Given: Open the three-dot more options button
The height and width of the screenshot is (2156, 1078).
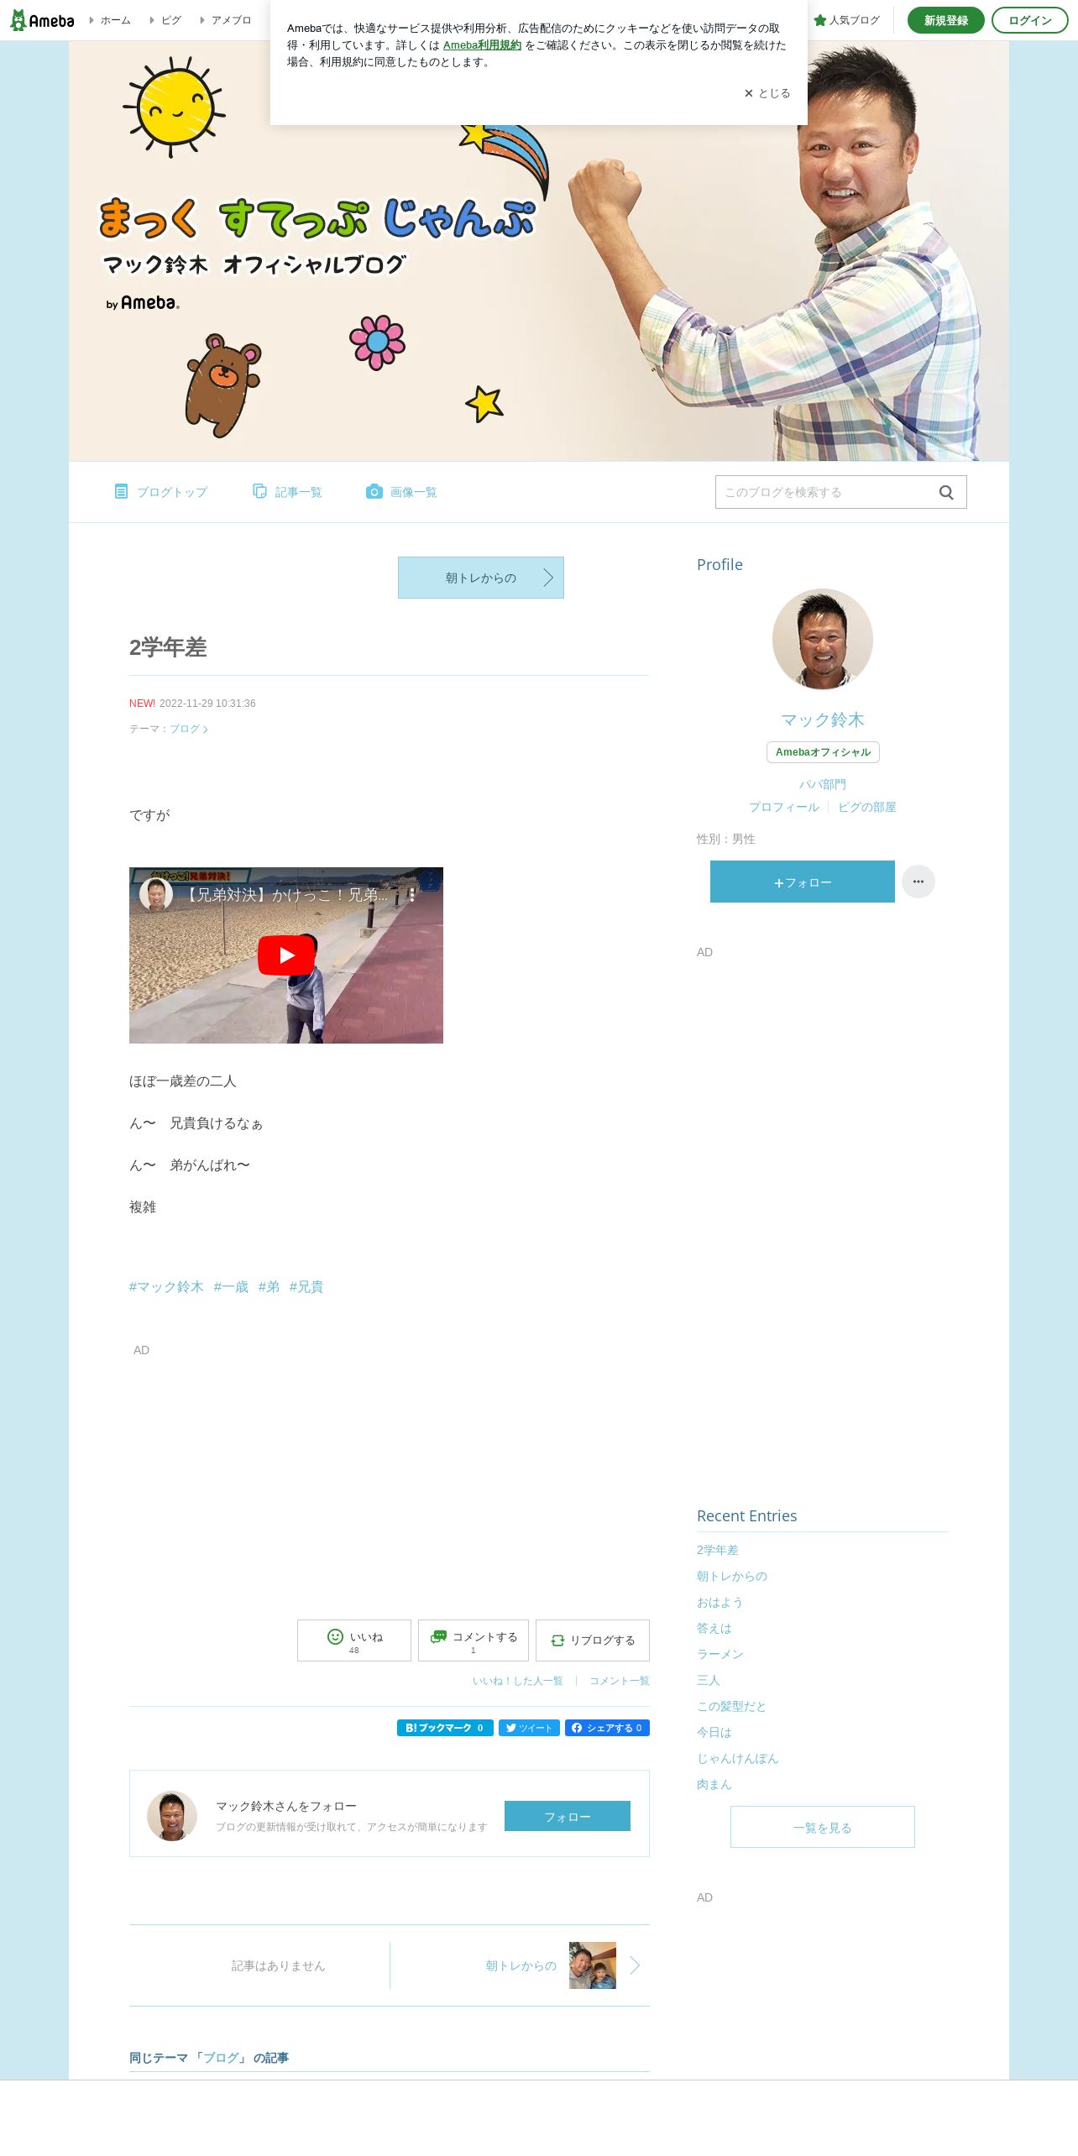Looking at the screenshot, I should [918, 882].
